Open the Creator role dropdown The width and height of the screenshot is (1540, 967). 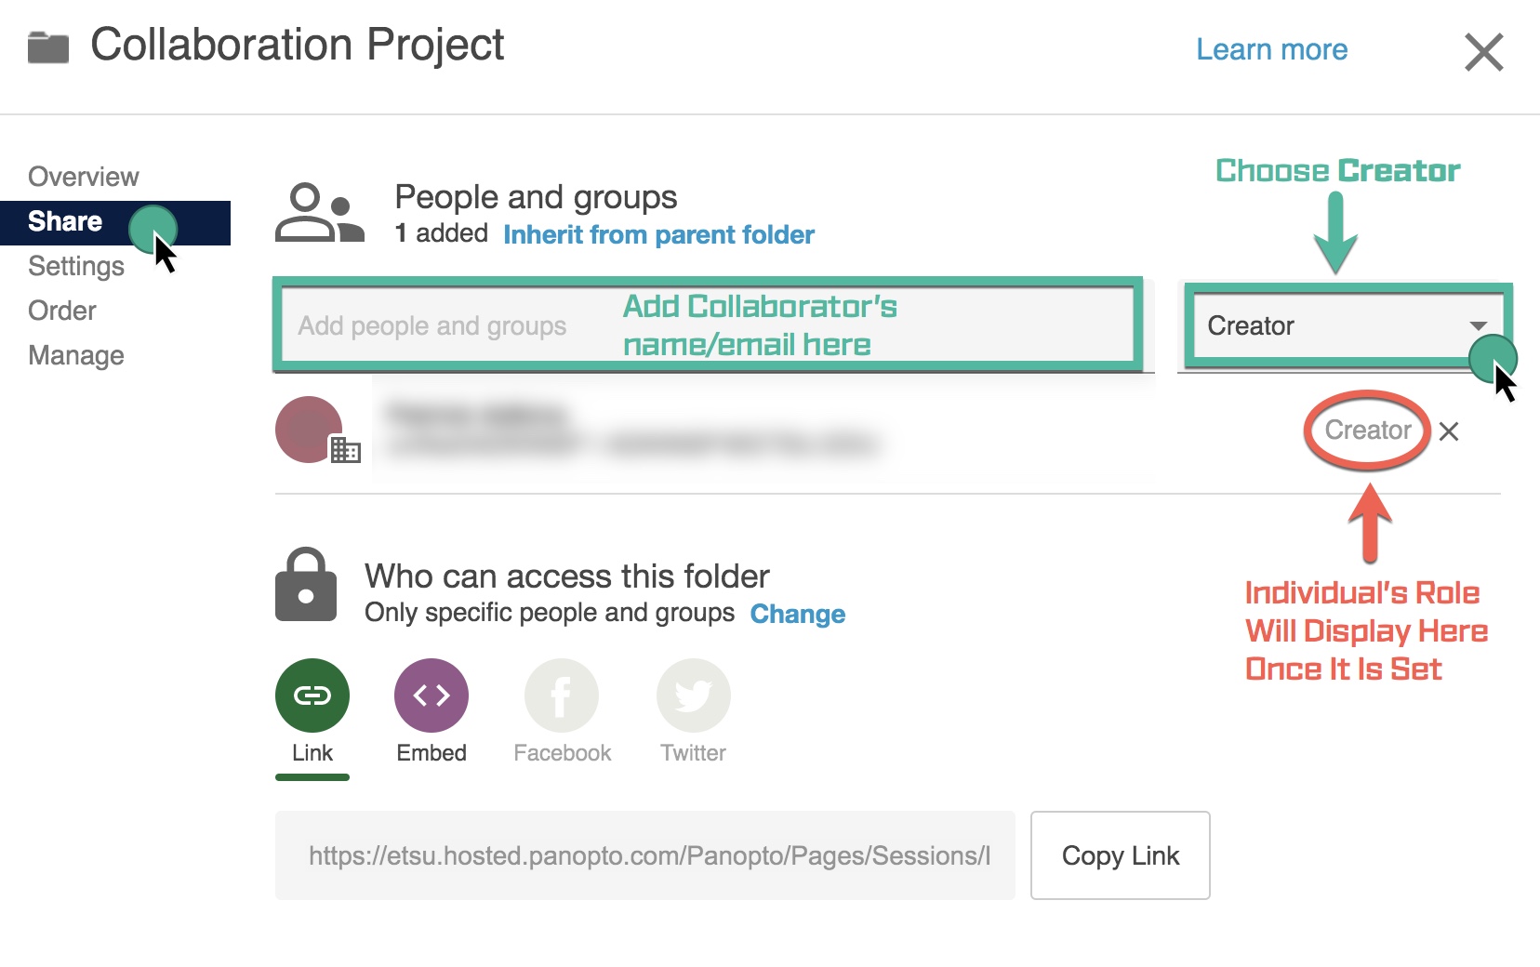pyautogui.click(x=1346, y=326)
